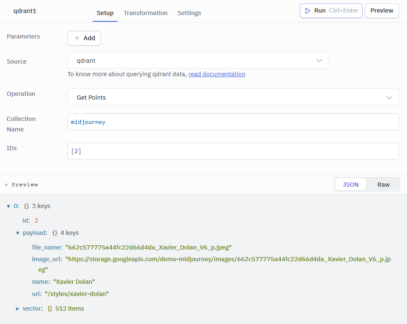The image size is (407, 324).
Task: Switch to the Transformation tab
Action: (146, 13)
